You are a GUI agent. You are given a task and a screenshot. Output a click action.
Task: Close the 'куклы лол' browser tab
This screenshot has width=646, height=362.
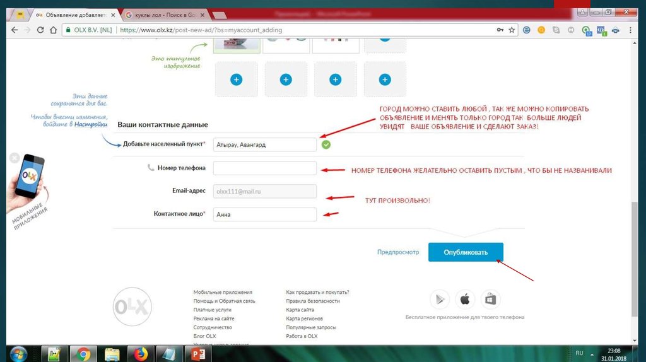point(203,15)
